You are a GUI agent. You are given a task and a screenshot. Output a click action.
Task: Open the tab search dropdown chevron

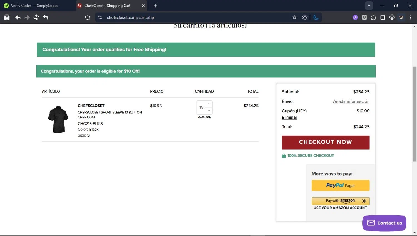(369, 6)
